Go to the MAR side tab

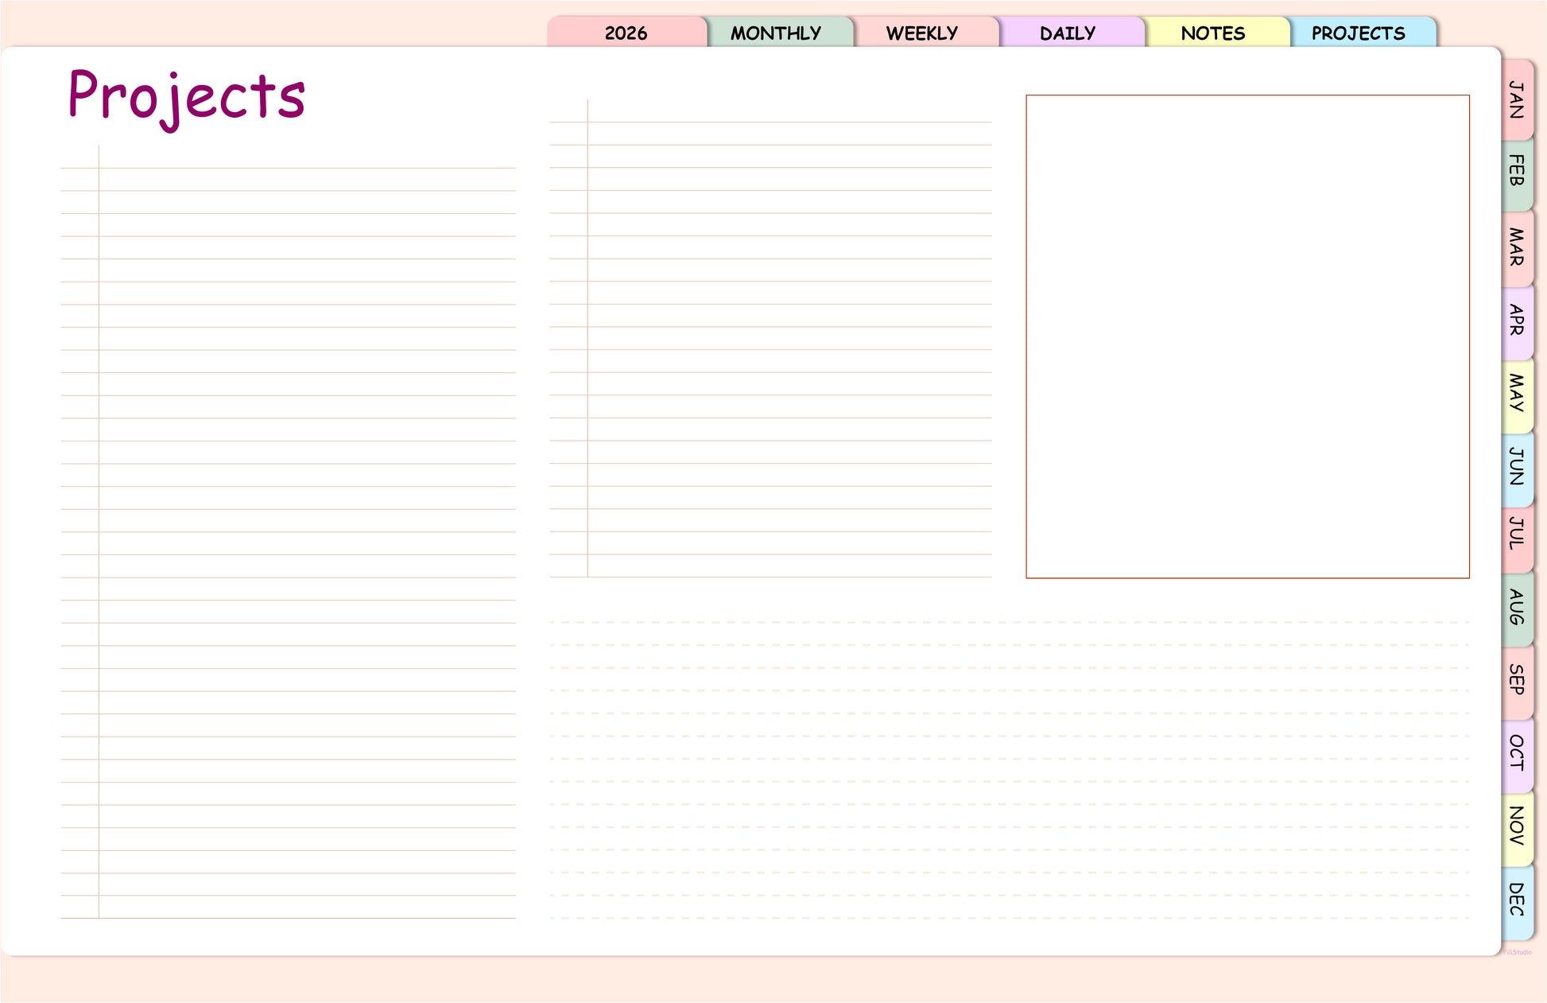[x=1518, y=247]
